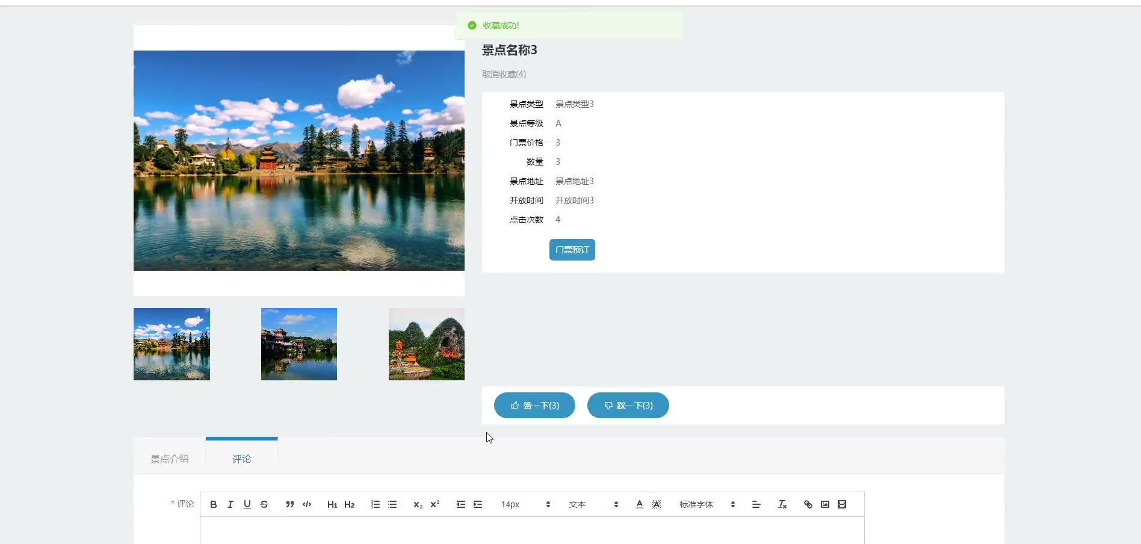Click the 数量 label
The height and width of the screenshot is (544, 1141).
pyautogui.click(x=535, y=162)
